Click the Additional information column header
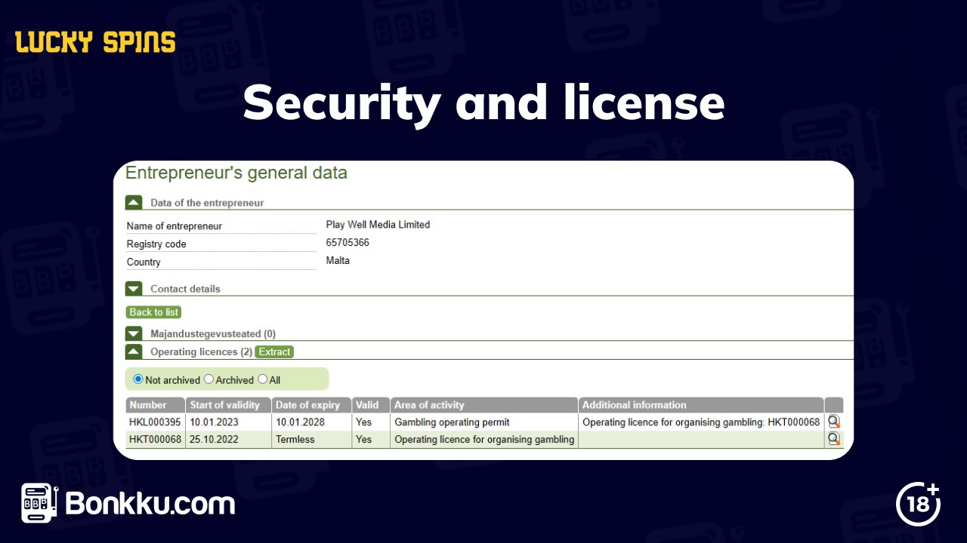967x543 pixels. [x=701, y=405]
